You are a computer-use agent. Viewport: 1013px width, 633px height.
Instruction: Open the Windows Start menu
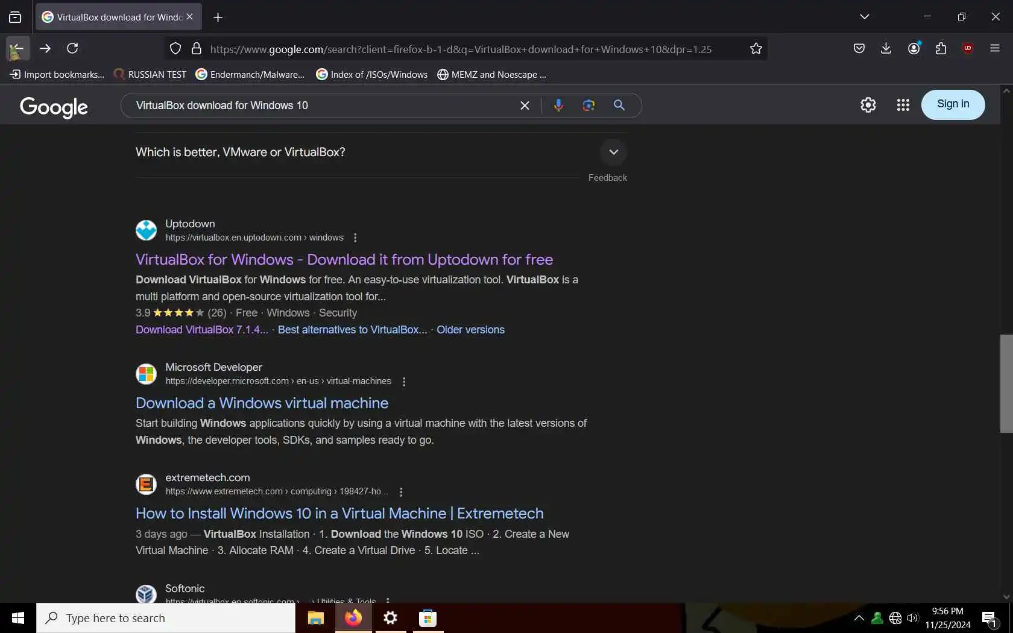(x=18, y=618)
